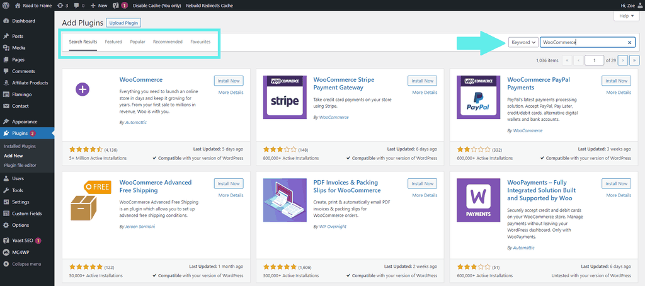Open the Media library icon

pos(6,48)
